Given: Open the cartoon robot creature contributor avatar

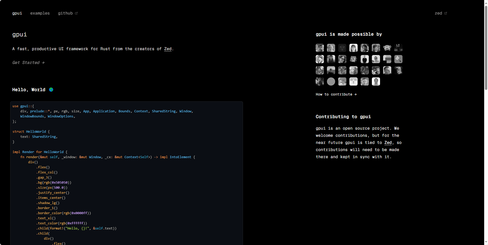Looking at the screenshot, I should click(387, 48).
